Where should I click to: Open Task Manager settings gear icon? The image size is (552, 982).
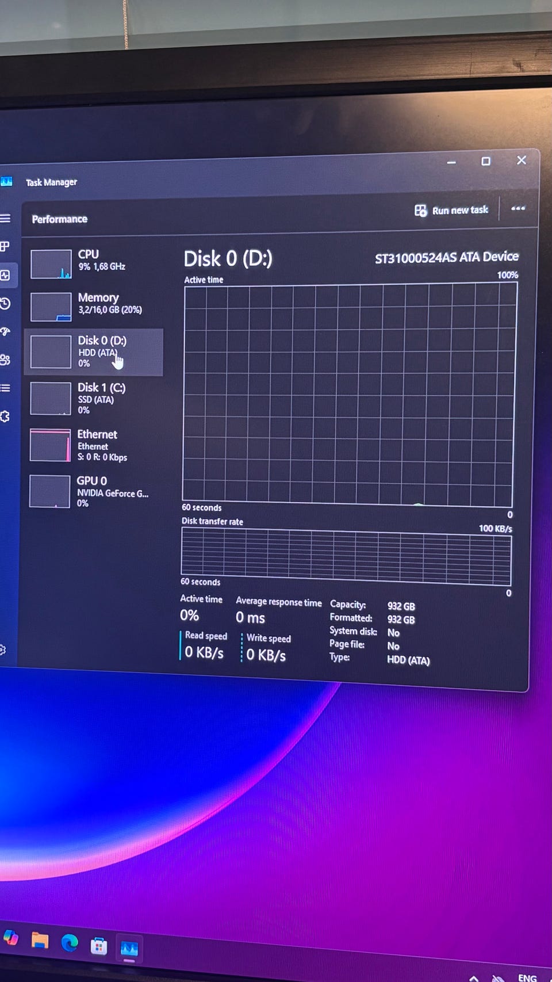[x=2, y=649]
